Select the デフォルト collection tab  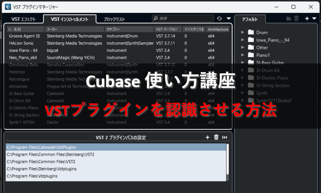250,19
